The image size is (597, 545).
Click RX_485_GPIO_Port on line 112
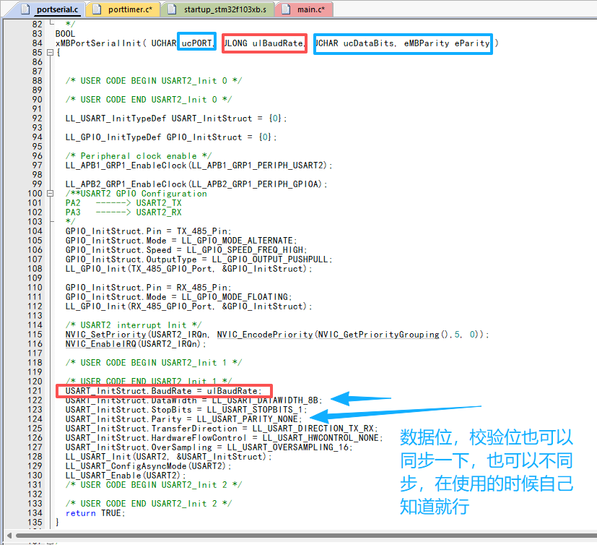click(172, 306)
